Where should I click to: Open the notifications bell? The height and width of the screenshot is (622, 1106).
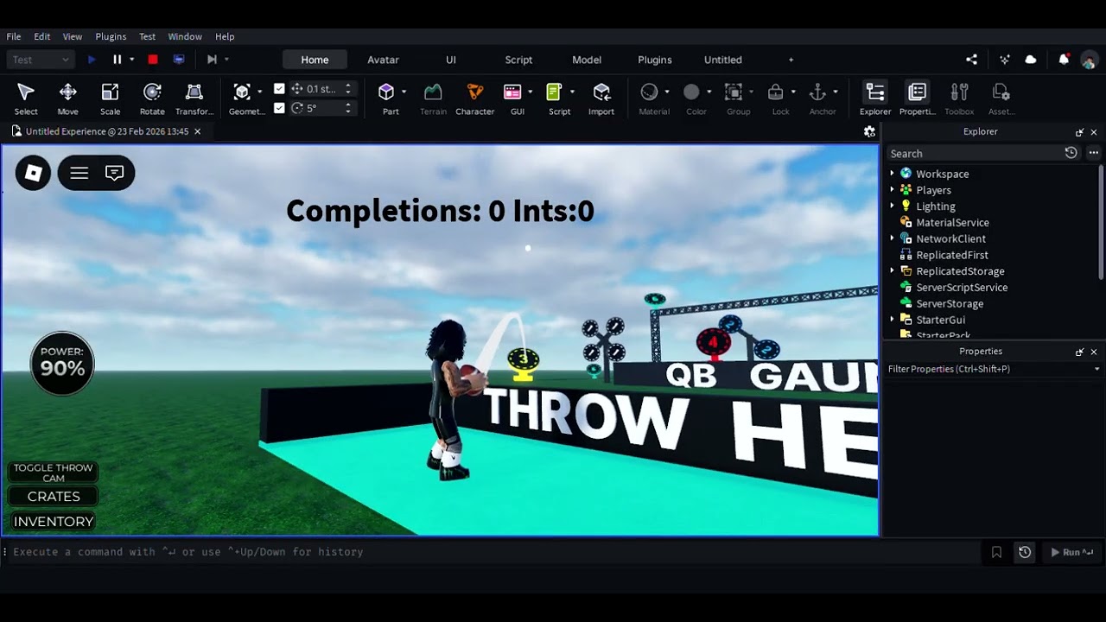click(x=1064, y=60)
